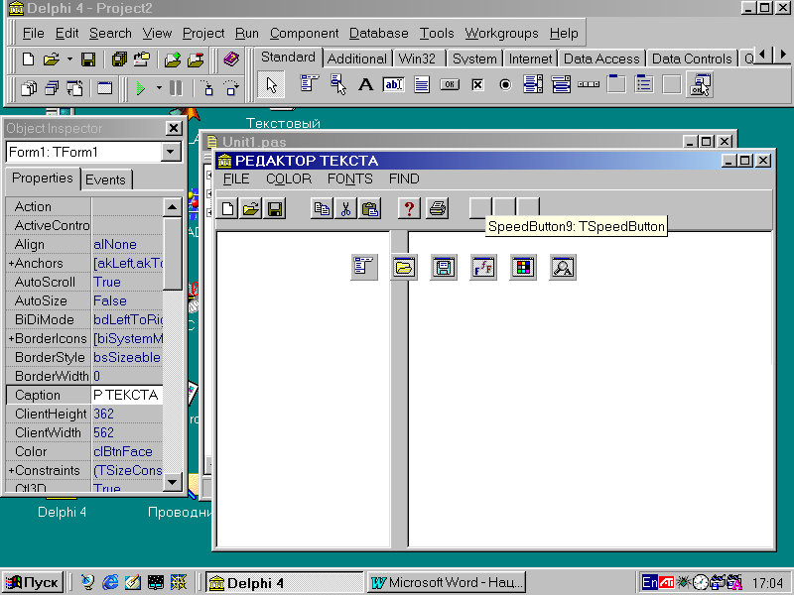This screenshot has height=595, width=794.
Task: Select the ListBox component in palette
Action: pyautogui.click(x=533, y=84)
